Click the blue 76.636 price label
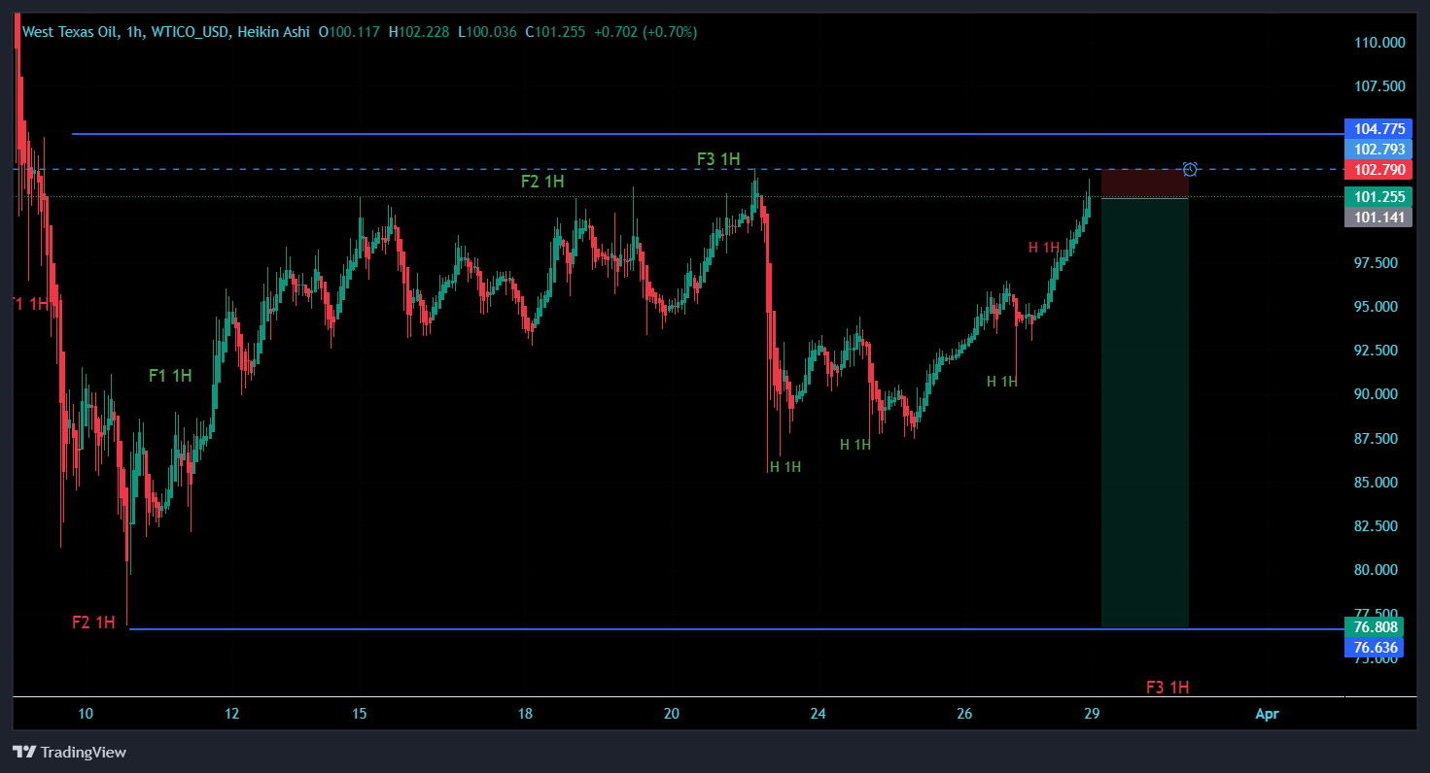This screenshot has width=1430, height=773. point(1373,647)
